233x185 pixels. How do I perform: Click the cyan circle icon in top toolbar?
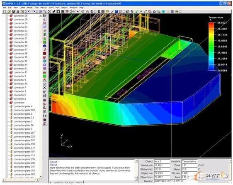point(163,12)
